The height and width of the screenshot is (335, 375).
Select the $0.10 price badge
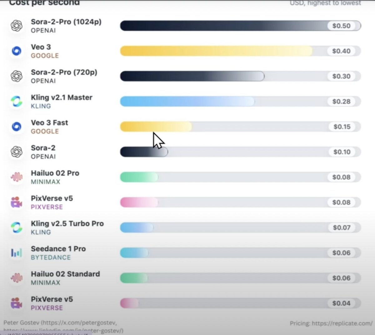tap(342, 152)
